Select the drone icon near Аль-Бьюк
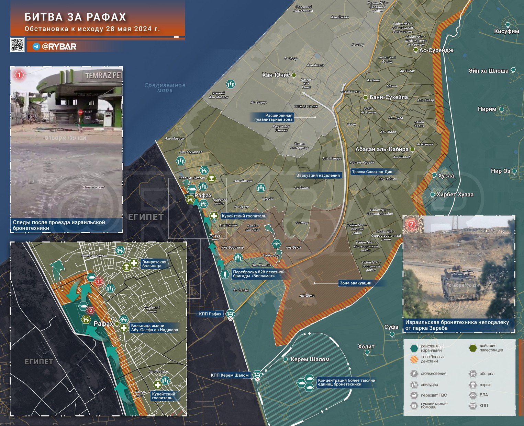The height and width of the screenshot is (426, 524). pyautogui.click(x=276, y=244)
